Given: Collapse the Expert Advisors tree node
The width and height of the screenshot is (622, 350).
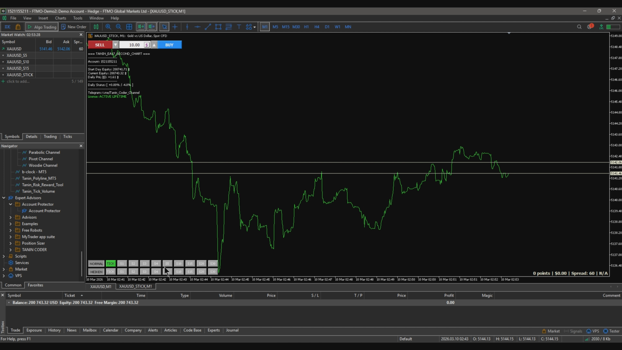Looking at the screenshot, I should coord(4,198).
